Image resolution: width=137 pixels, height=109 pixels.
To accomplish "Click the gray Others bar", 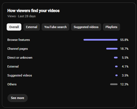I will pyautogui.click(x=114, y=84).
